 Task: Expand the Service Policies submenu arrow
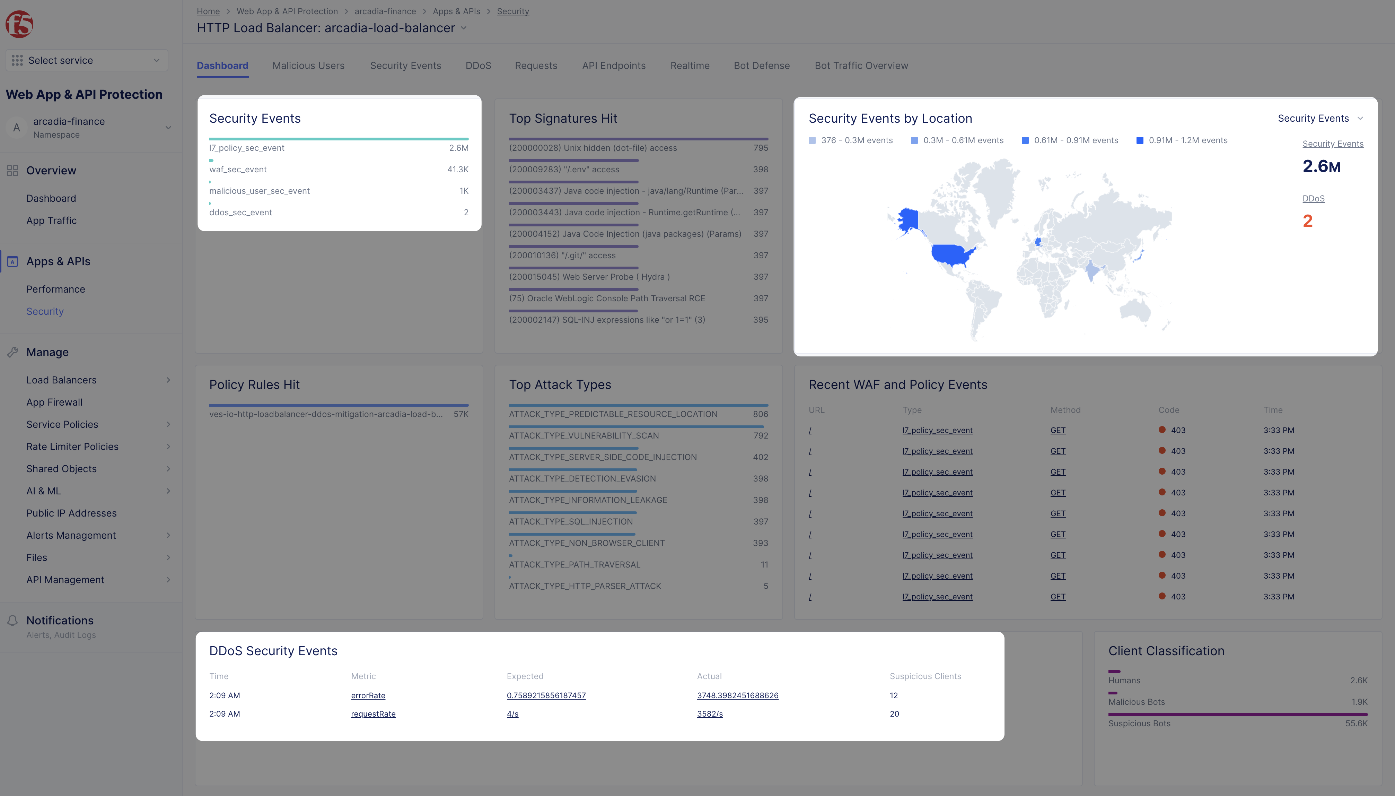pos(168,424)
